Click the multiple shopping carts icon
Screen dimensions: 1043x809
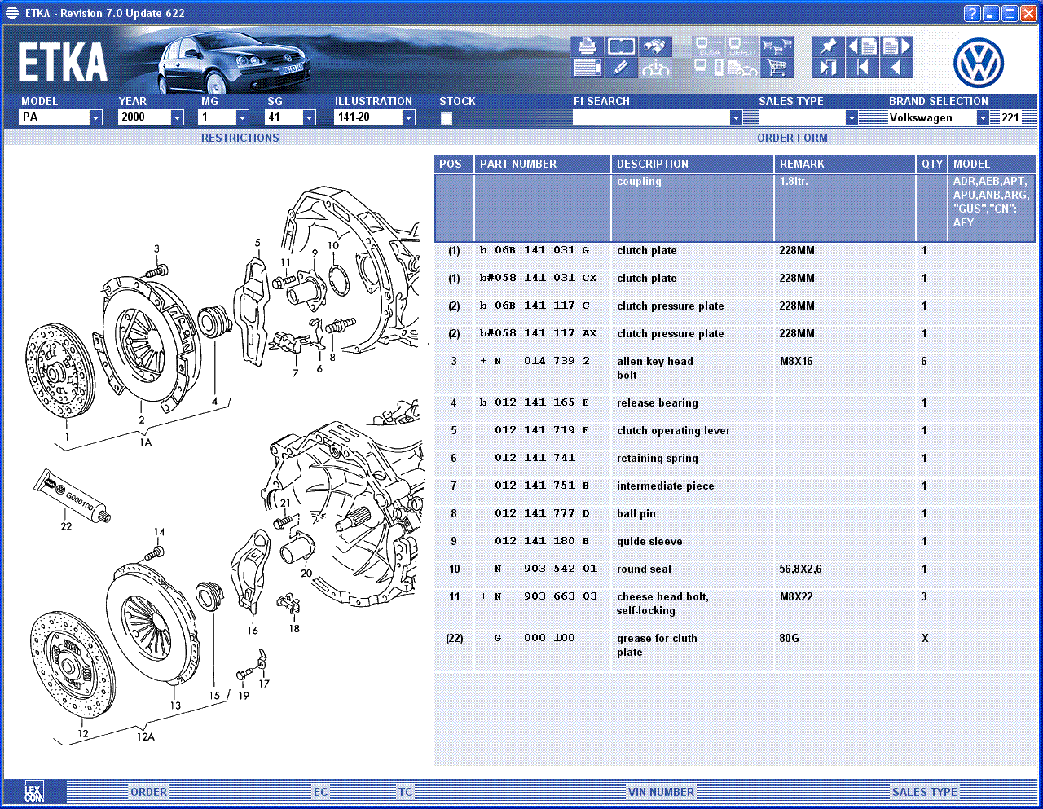[777, 46]
